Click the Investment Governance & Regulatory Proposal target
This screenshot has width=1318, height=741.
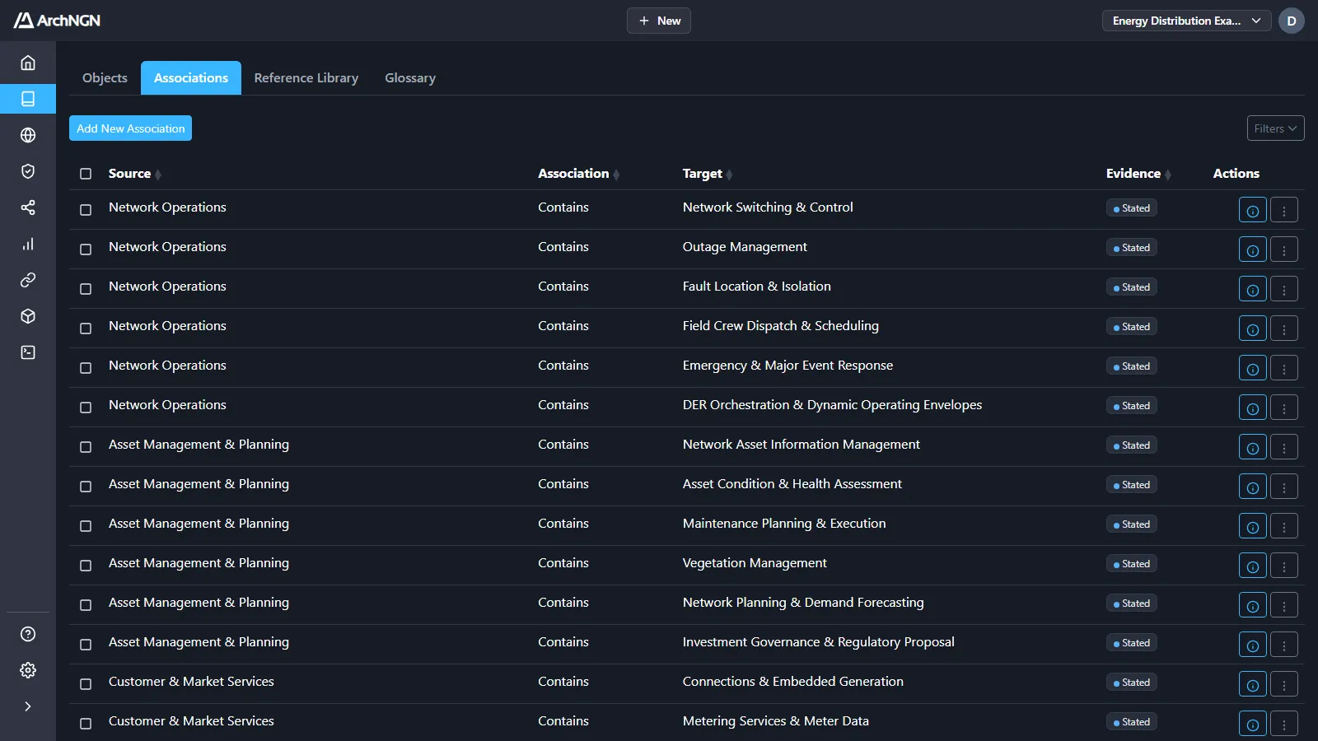tap(819, 642)
